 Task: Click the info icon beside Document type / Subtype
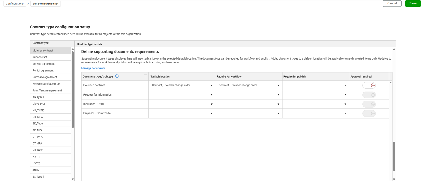pos(117,76)
